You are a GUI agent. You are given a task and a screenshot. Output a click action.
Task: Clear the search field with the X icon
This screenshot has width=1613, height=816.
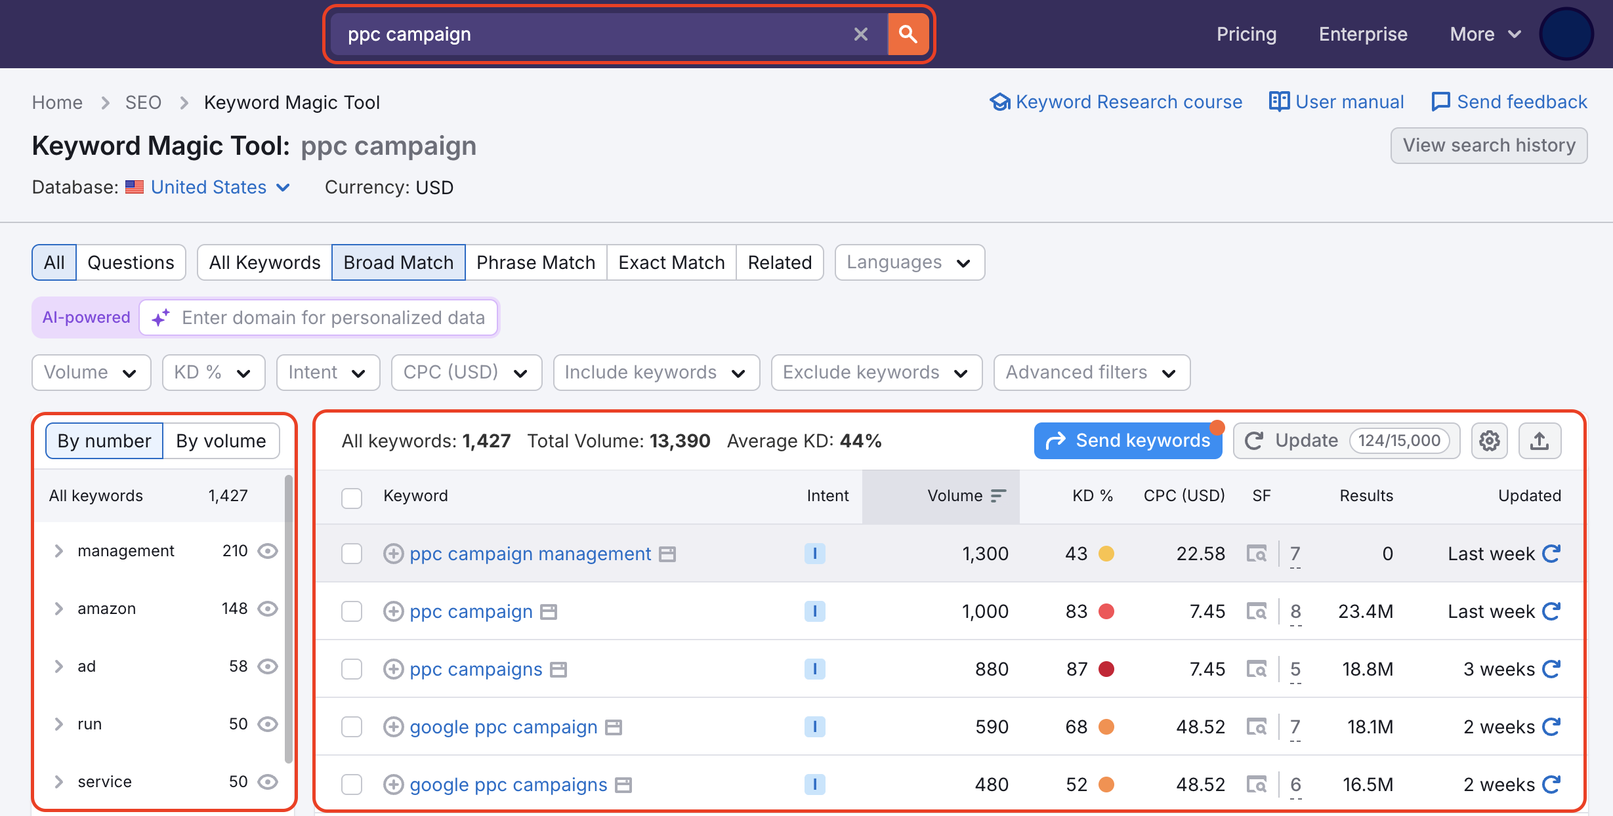click(x=860, y=34)
